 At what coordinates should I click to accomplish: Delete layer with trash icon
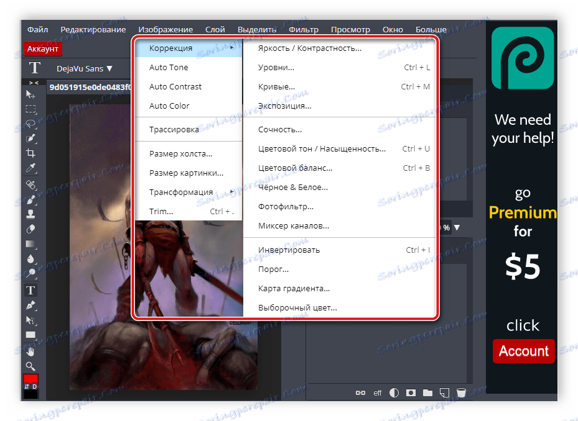click(461, 392)
